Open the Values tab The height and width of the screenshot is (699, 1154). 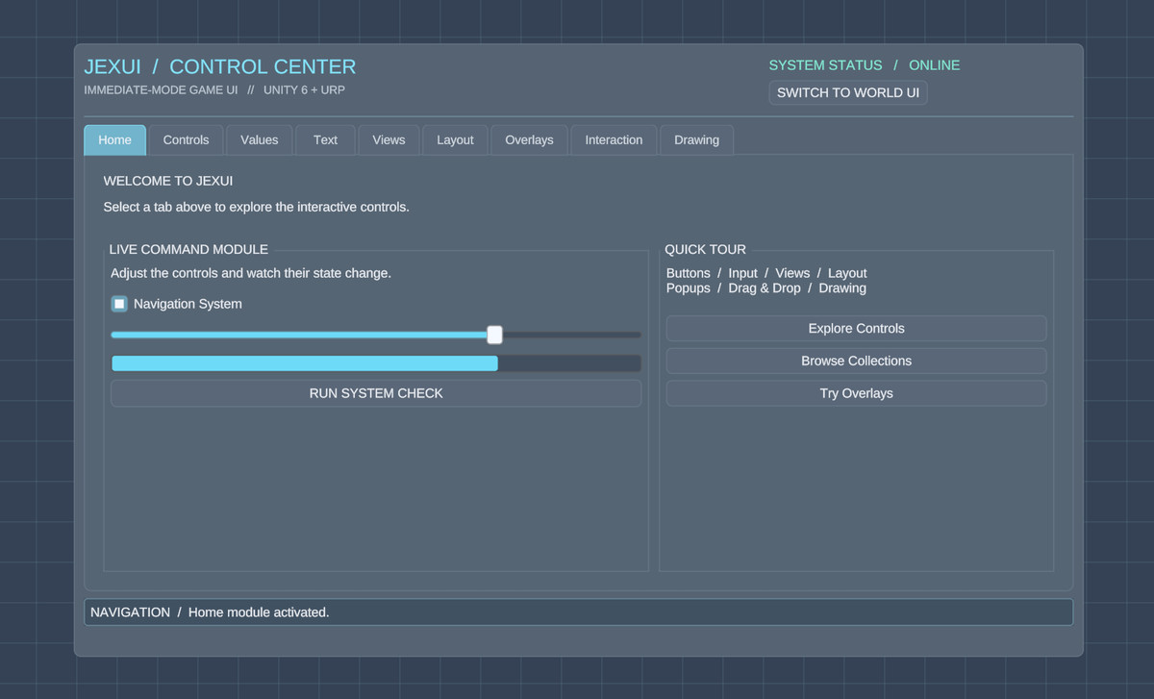point(259,139)
